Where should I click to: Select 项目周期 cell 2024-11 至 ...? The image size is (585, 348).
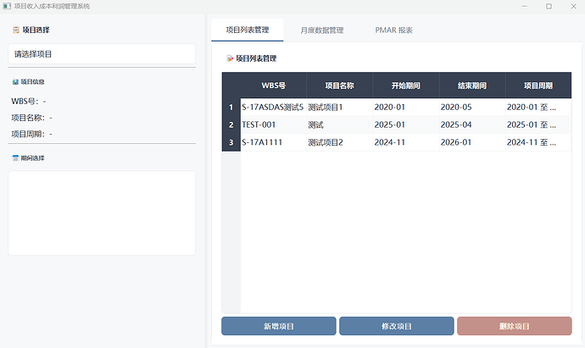pyautogui.click(x=538, y=142)
